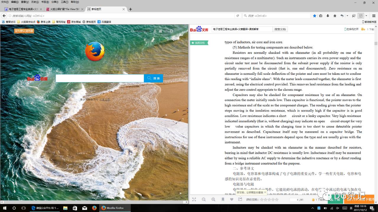The width and height of the screenshot is (378, 212).
Task: Click the 搜索文档 button
Action: pos(280,29)
